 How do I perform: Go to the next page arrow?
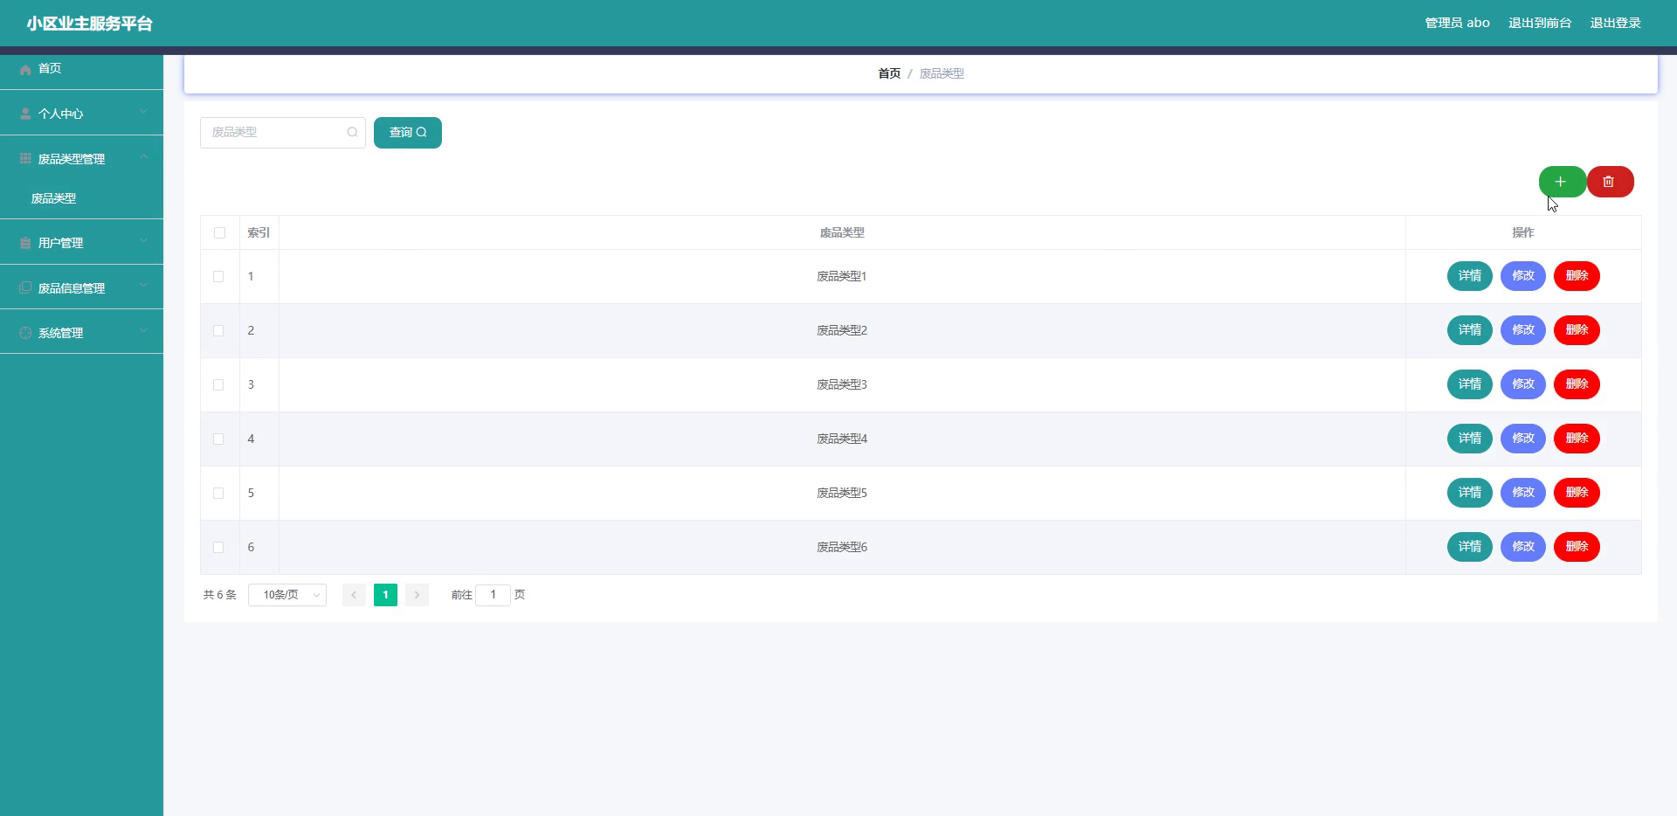417,595
